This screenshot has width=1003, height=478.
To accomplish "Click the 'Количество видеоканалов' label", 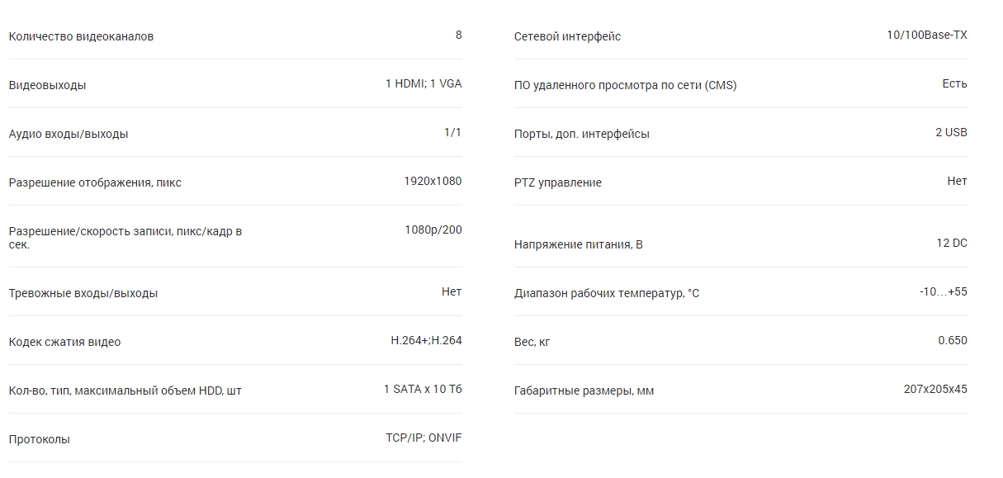I will coord(81,36).
